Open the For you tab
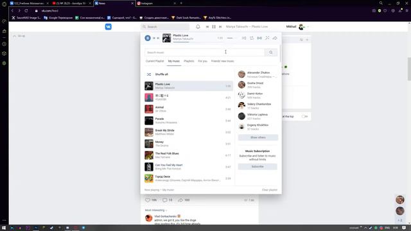 point(203,61)
